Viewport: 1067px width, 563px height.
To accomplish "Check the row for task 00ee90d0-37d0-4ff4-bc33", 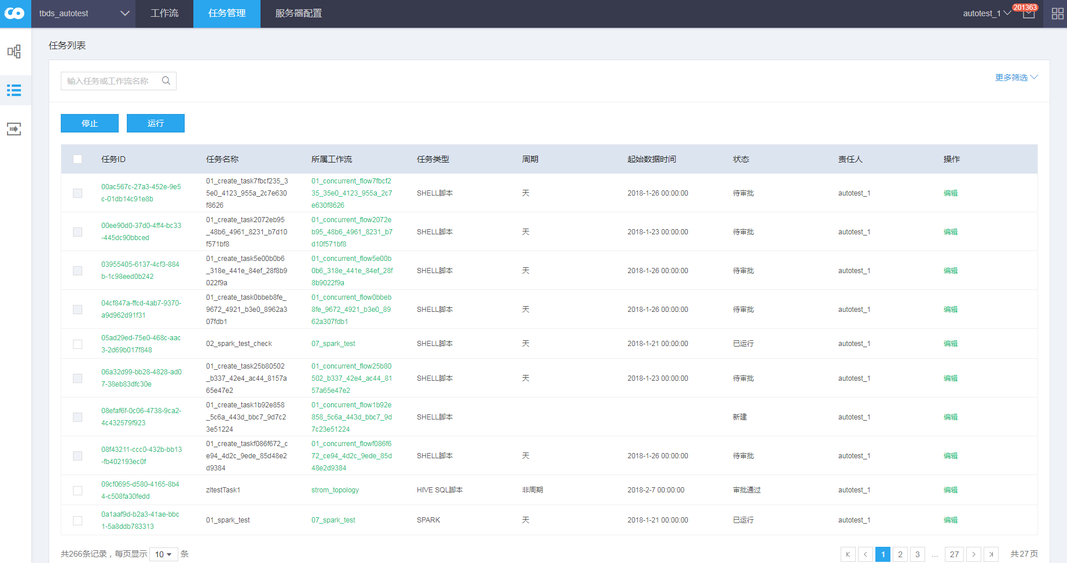I will coord(78,232).
